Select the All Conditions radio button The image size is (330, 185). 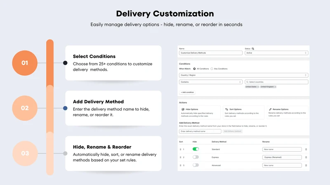[x=194, y=69]
